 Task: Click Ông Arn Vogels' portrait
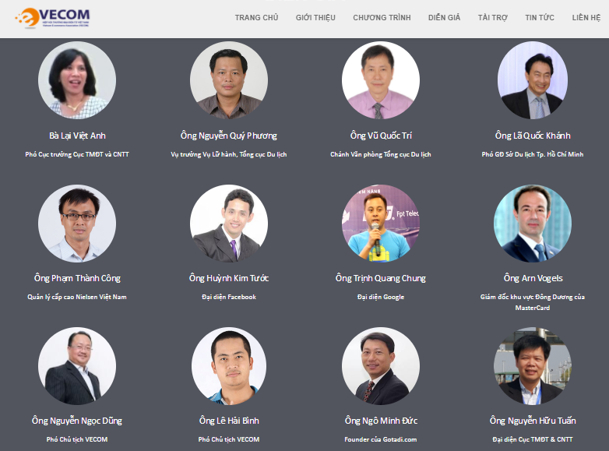click(x=533, y=224)
